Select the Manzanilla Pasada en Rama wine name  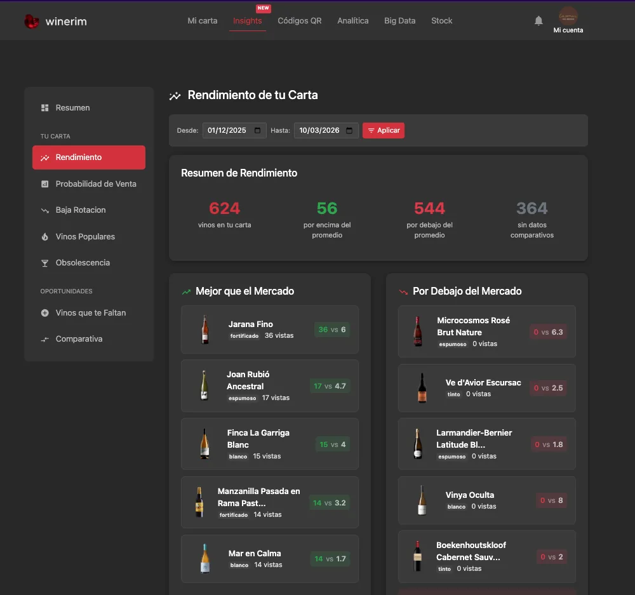click(x=259, y=497)
